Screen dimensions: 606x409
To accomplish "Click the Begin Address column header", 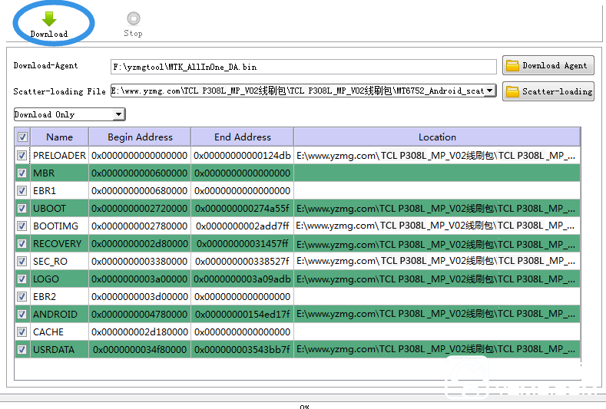I will [139, 137].
